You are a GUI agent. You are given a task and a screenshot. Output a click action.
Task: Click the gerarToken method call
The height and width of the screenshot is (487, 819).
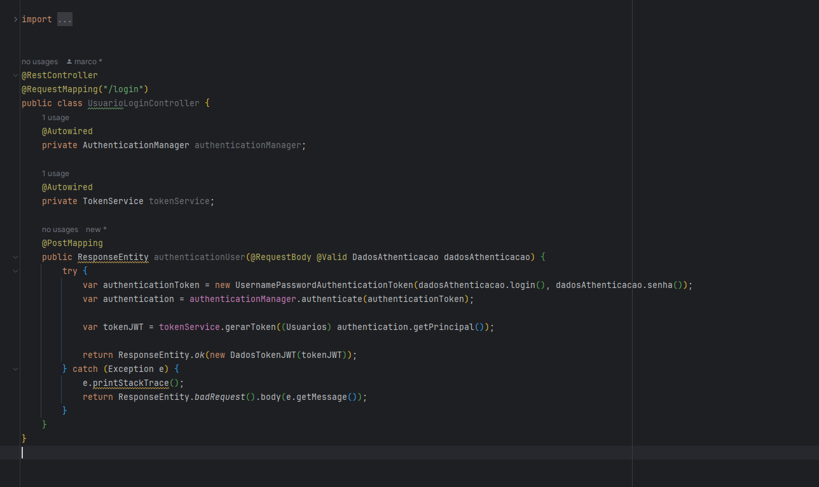click(x=251, y=327)
